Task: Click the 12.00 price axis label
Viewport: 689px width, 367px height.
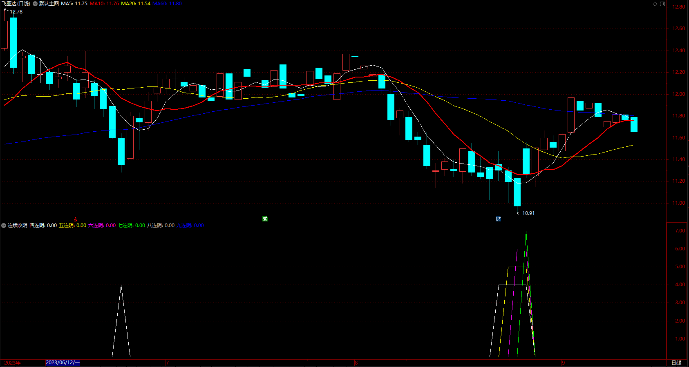Action: [679, 94]
